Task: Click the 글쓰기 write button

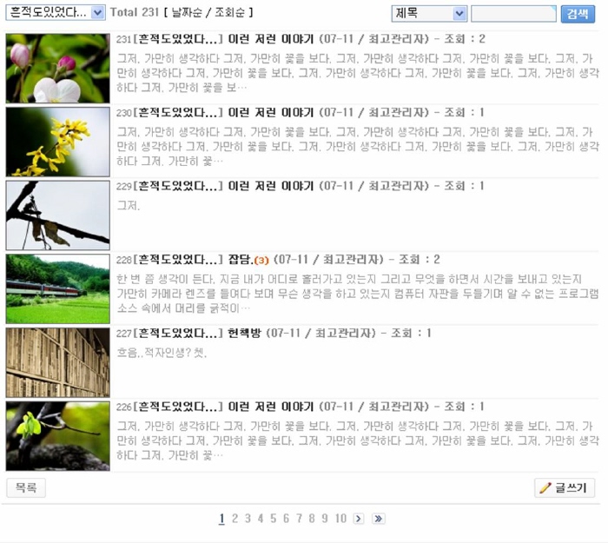Action: point(565,487)
